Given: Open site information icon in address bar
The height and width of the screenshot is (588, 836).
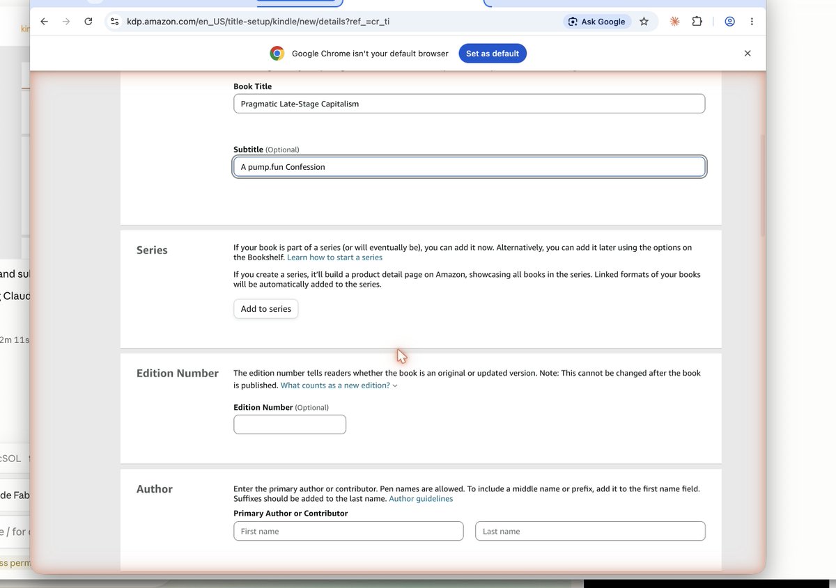Looking at the screenshot, I should (115, 22).
